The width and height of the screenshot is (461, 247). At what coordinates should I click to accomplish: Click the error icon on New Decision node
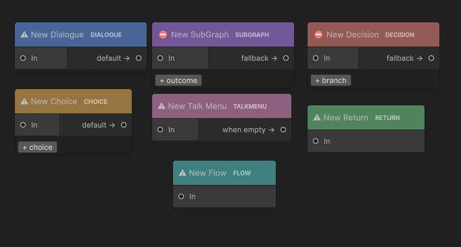click(x=318, y=34)
